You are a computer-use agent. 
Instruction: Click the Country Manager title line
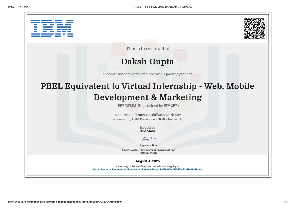(148, 150)
